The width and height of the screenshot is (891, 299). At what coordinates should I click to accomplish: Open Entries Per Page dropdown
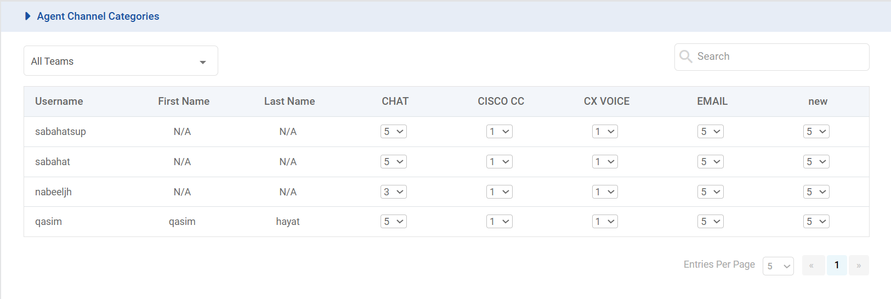coord(778,266)
